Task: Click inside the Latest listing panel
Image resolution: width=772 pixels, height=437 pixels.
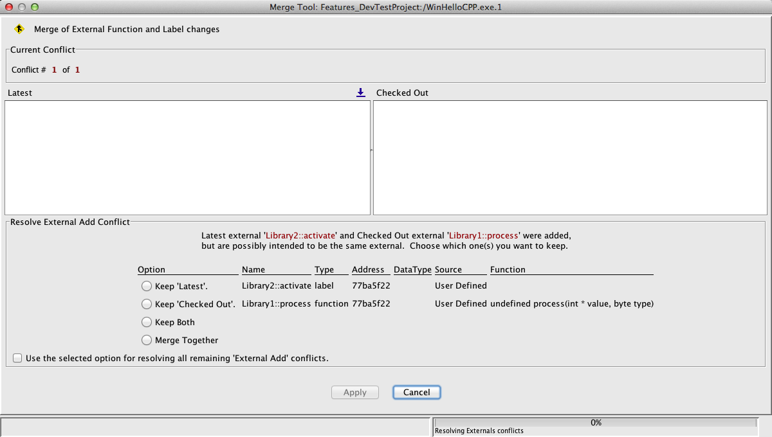Action: coord(187,157)
